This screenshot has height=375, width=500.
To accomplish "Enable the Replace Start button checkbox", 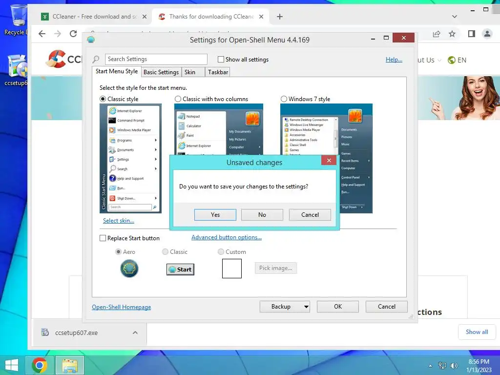I will pyautogui.click(x=103, y=238).
